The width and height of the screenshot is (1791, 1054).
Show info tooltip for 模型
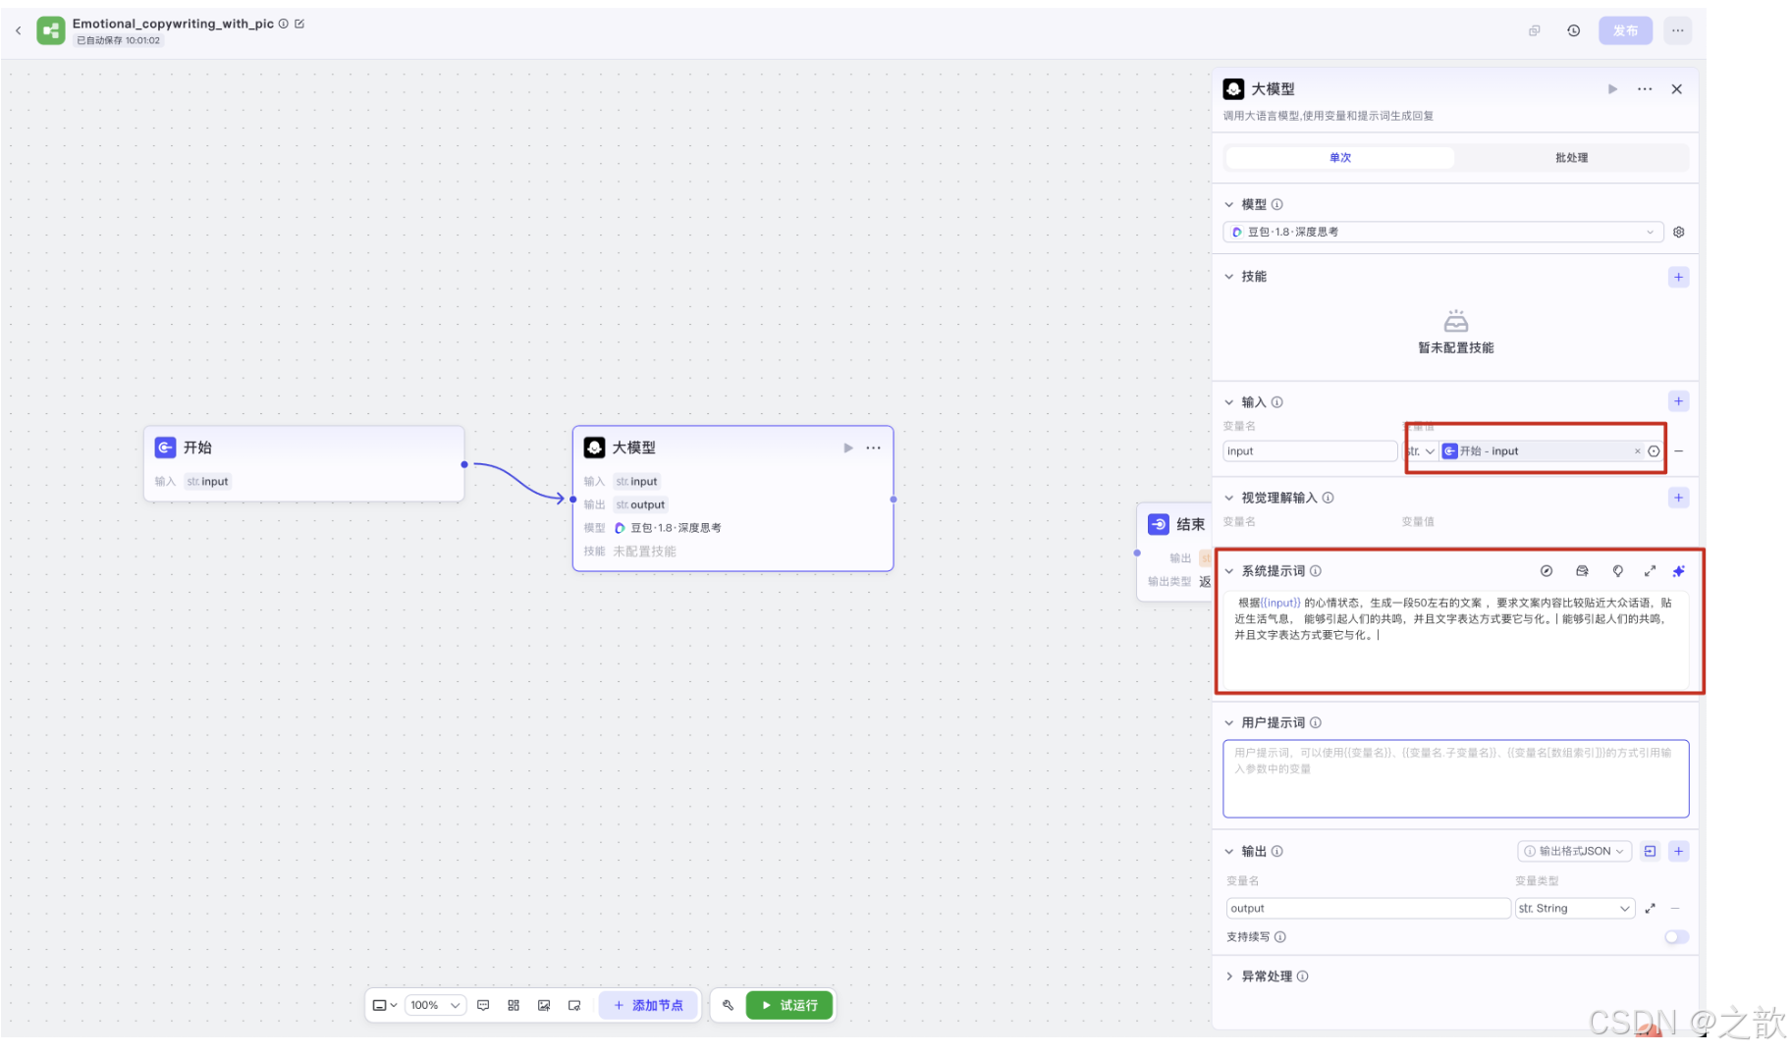1276,204
